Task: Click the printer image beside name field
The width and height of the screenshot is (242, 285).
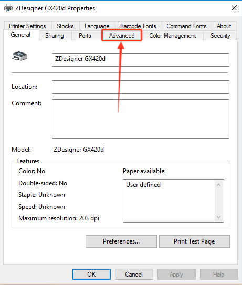Action: point(19,56)
